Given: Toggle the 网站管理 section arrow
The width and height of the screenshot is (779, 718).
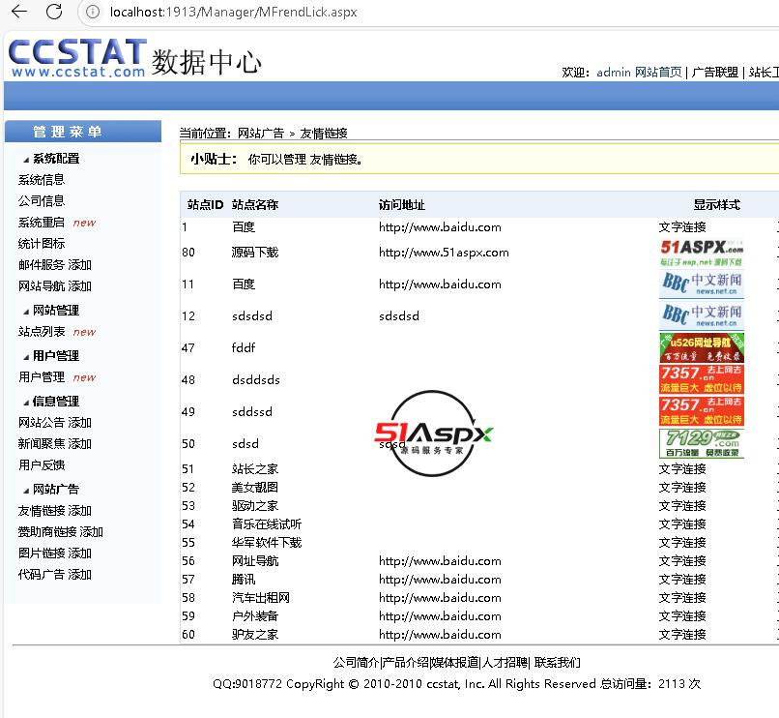Looking at the screenshot, I should pos(27,311).
